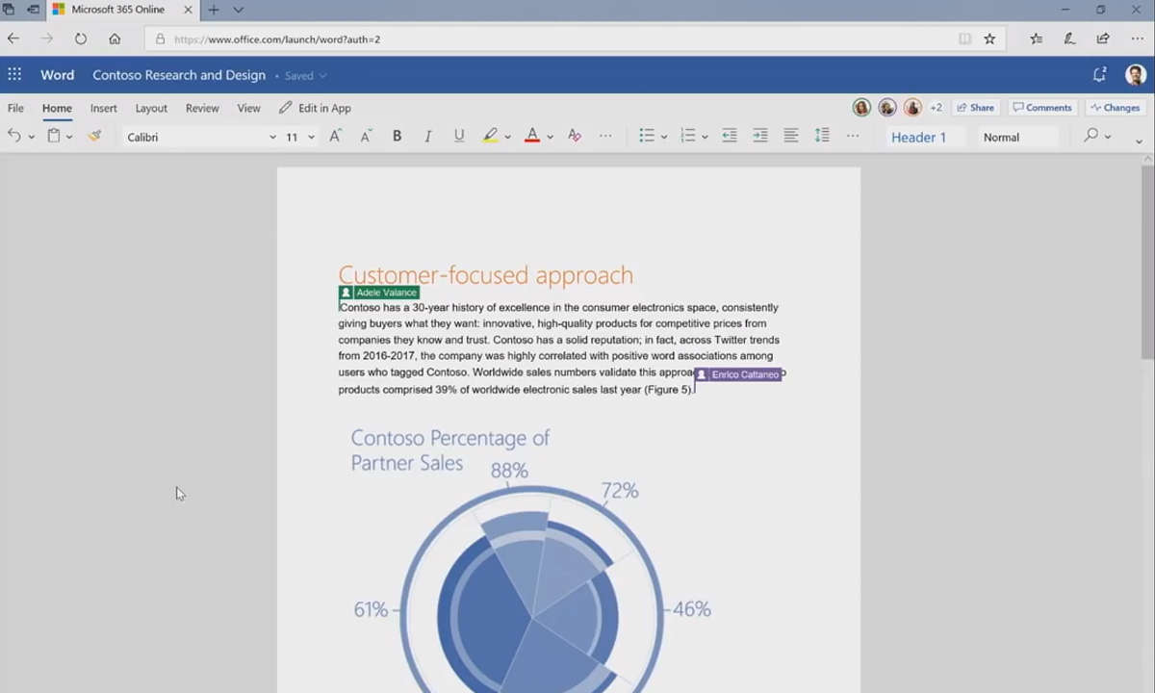Refresh the browser page
The height and width of the screenshot is (693, 1155).
pyautogui.click(x=81, y=39)
